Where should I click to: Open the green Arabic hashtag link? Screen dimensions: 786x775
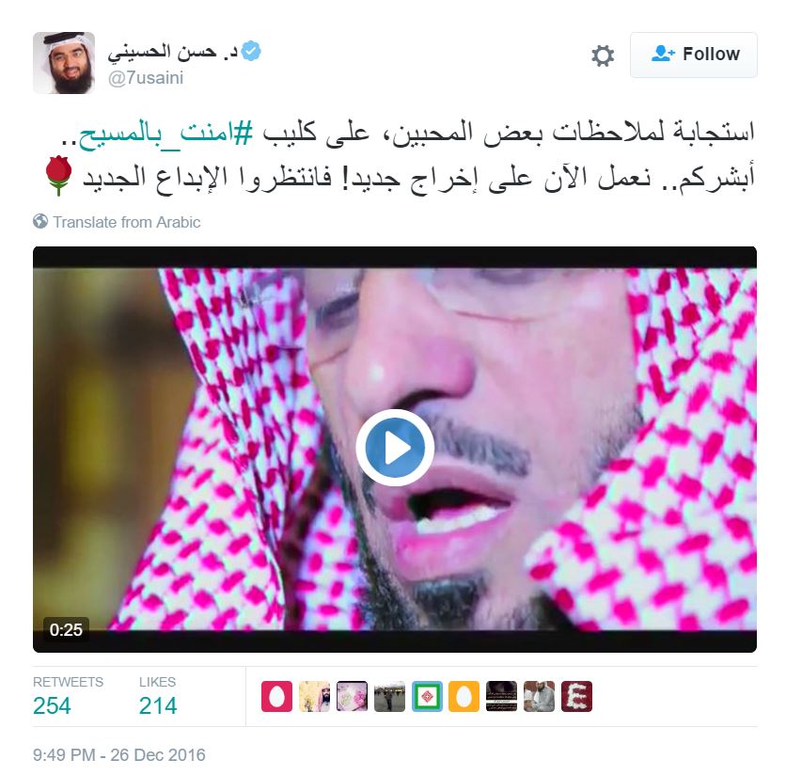click(165, 133)
